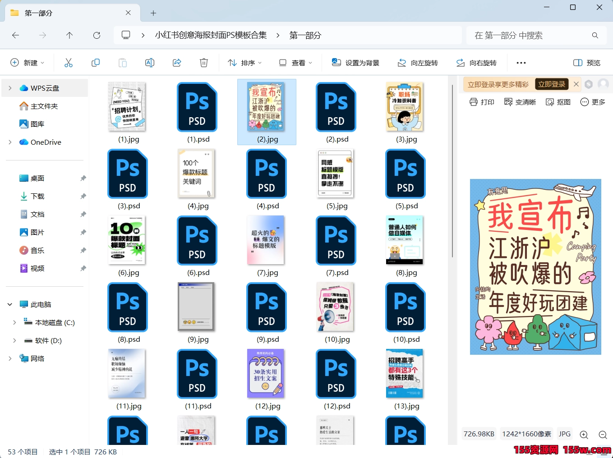The image size is (613, 458).
Task: Click the 立即登录 login button
Action: click(x=551, y=84)
